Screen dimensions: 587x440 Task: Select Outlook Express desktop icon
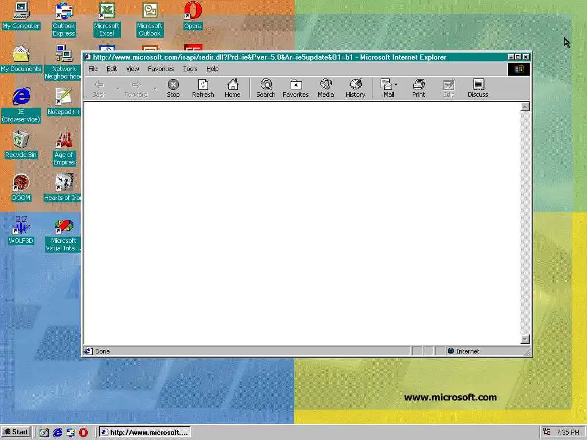click(64, 19)
